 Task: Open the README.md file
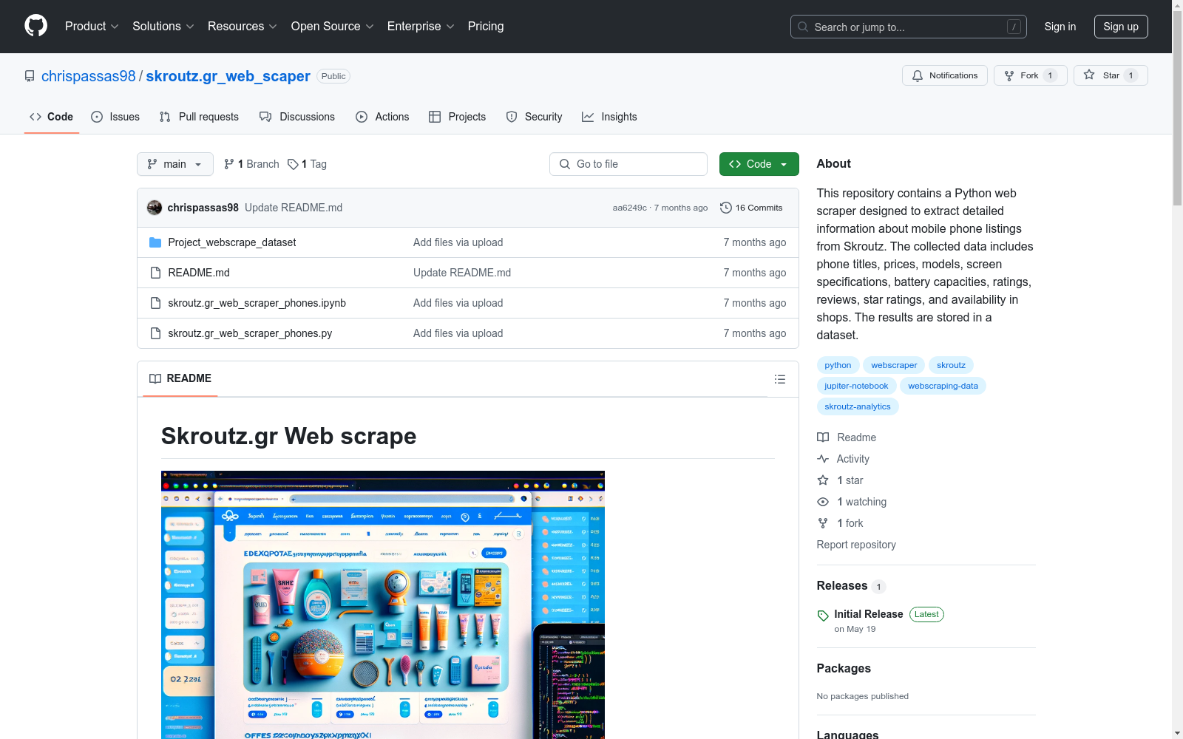tap(199, 273)
